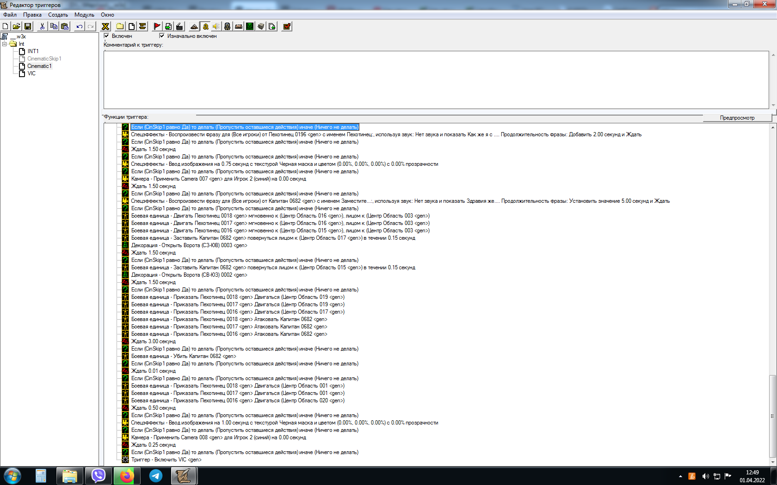
Task: Click the Trigger Editor 'a' toolbar icon
Action: 205,26
